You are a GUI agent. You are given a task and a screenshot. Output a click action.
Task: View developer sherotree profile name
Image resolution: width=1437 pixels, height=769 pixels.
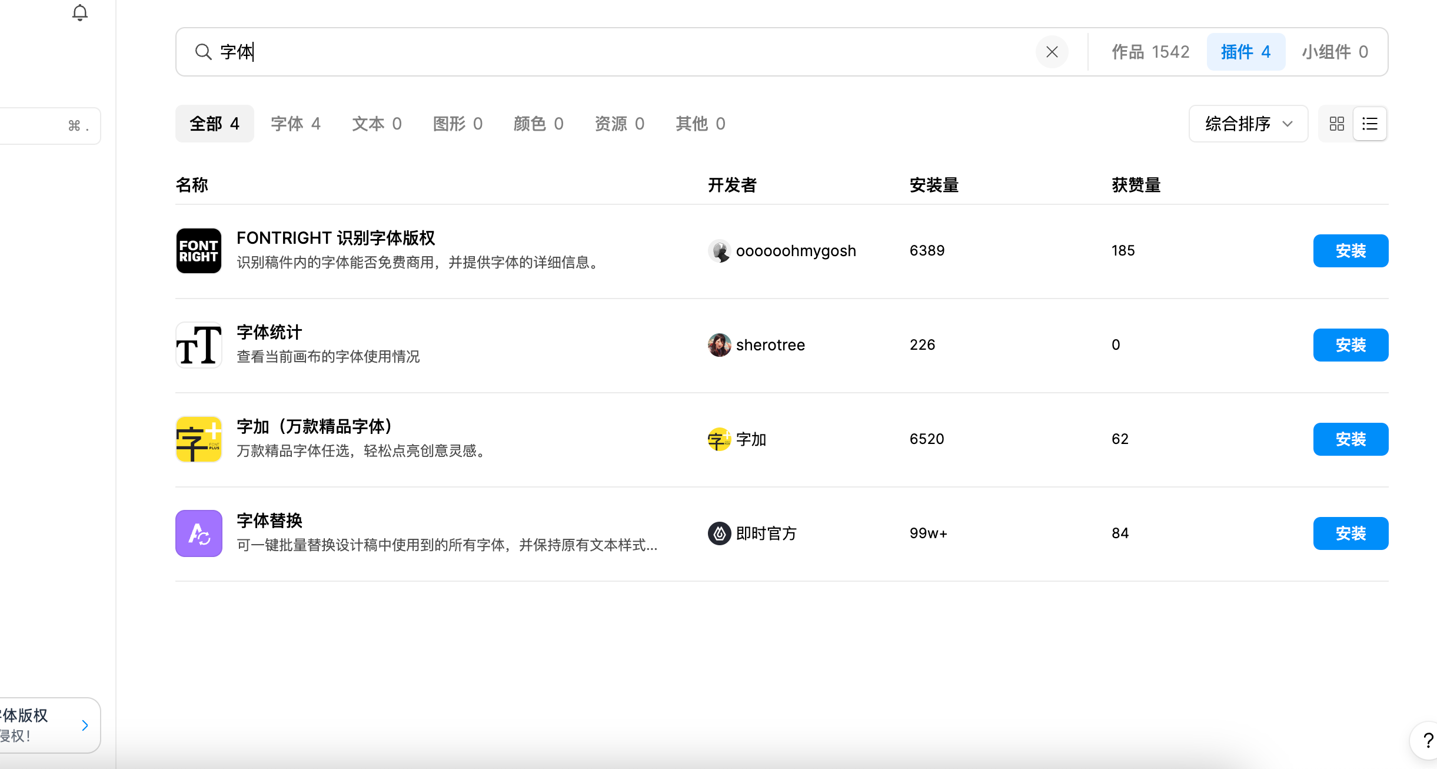click(770, 345)
